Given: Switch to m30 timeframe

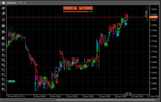Looking at the screenshot, I should pyautogui.click(x=3, y=65).
